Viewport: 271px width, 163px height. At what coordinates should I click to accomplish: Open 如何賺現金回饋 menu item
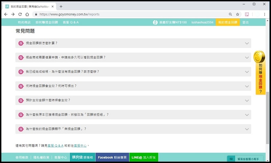pyautogui.click(x=46, y=22)
